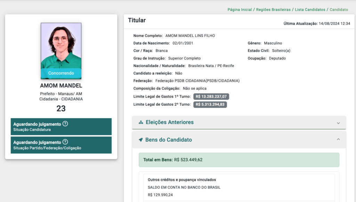Click the Ocupação value Deputado

(277, 58)
